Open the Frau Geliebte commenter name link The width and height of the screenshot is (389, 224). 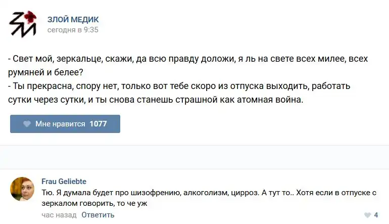[64, 181]
